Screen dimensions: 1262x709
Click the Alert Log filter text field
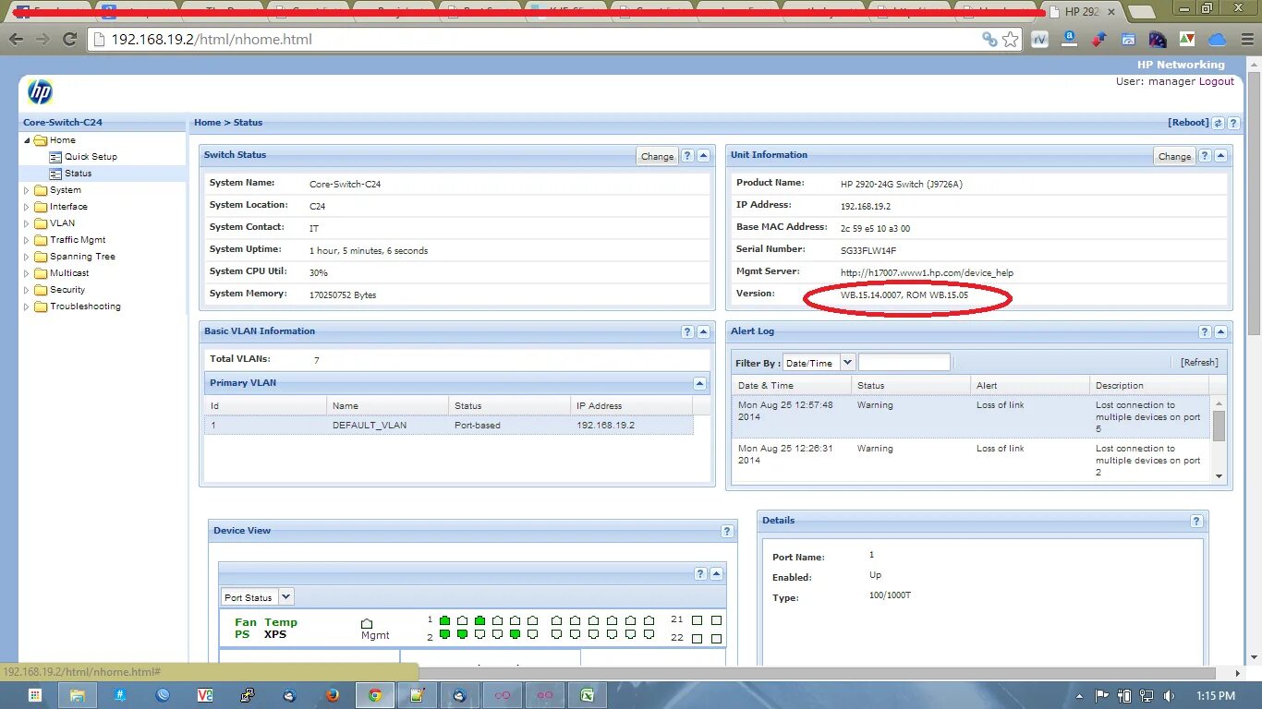(904, 363)
